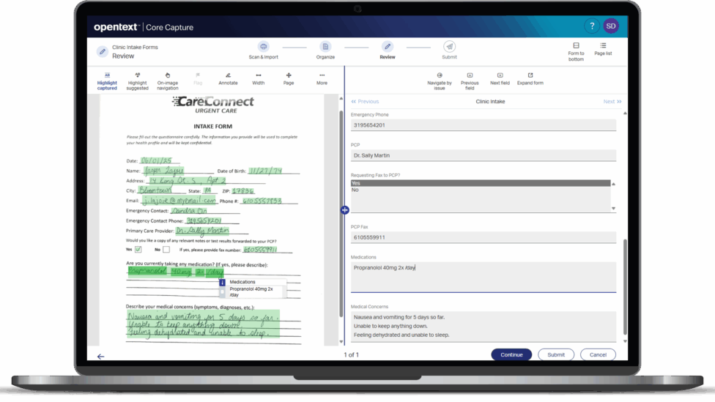Screen dimensions: 715x402
Task: Open the Page list
Action: click(603, 49)
